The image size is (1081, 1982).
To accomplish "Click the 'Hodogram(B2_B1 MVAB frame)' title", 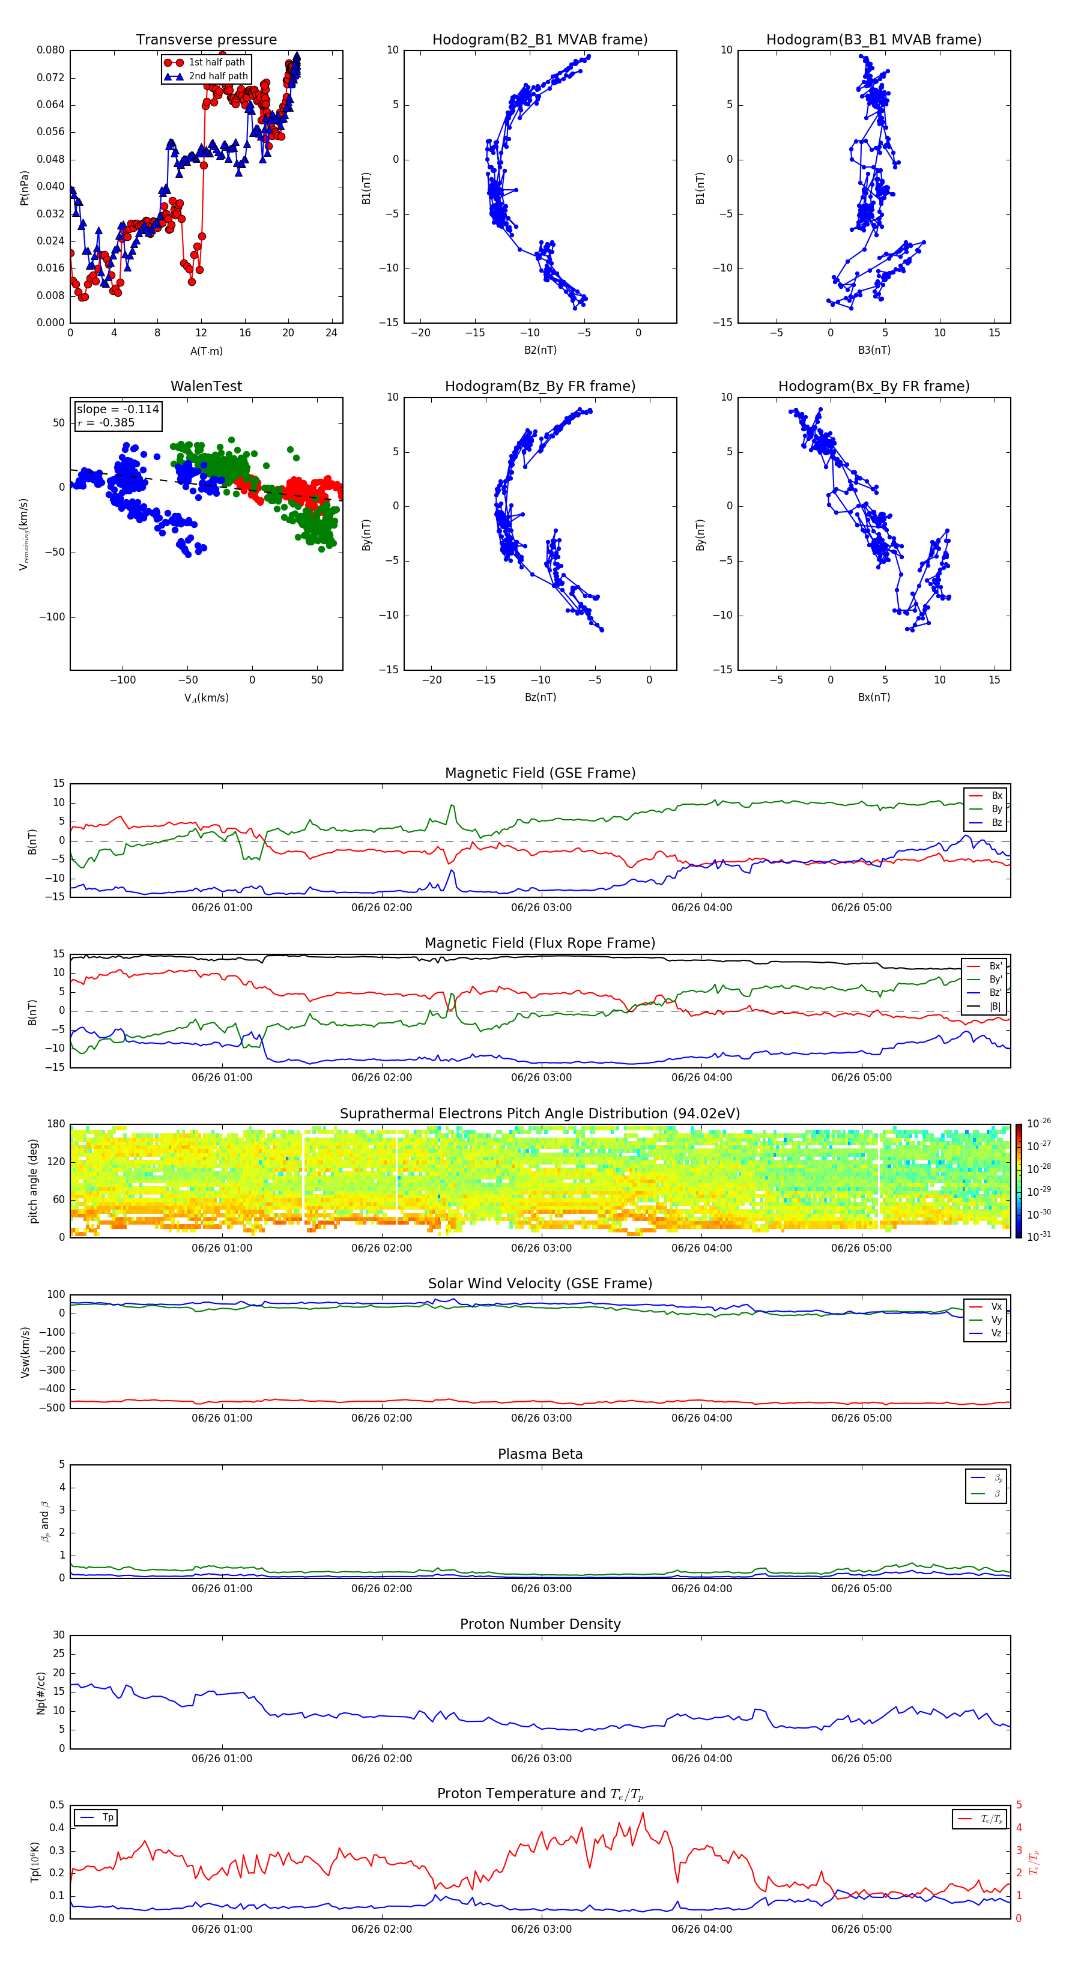I will point(540,39).
